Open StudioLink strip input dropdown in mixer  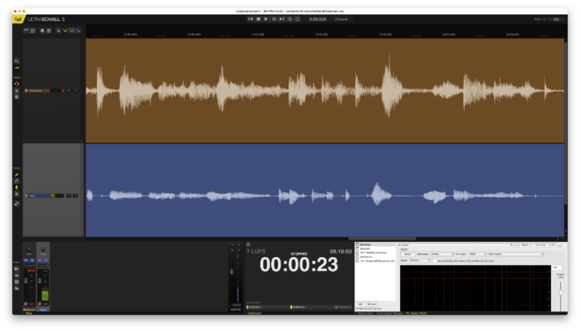tap(29, 266)
